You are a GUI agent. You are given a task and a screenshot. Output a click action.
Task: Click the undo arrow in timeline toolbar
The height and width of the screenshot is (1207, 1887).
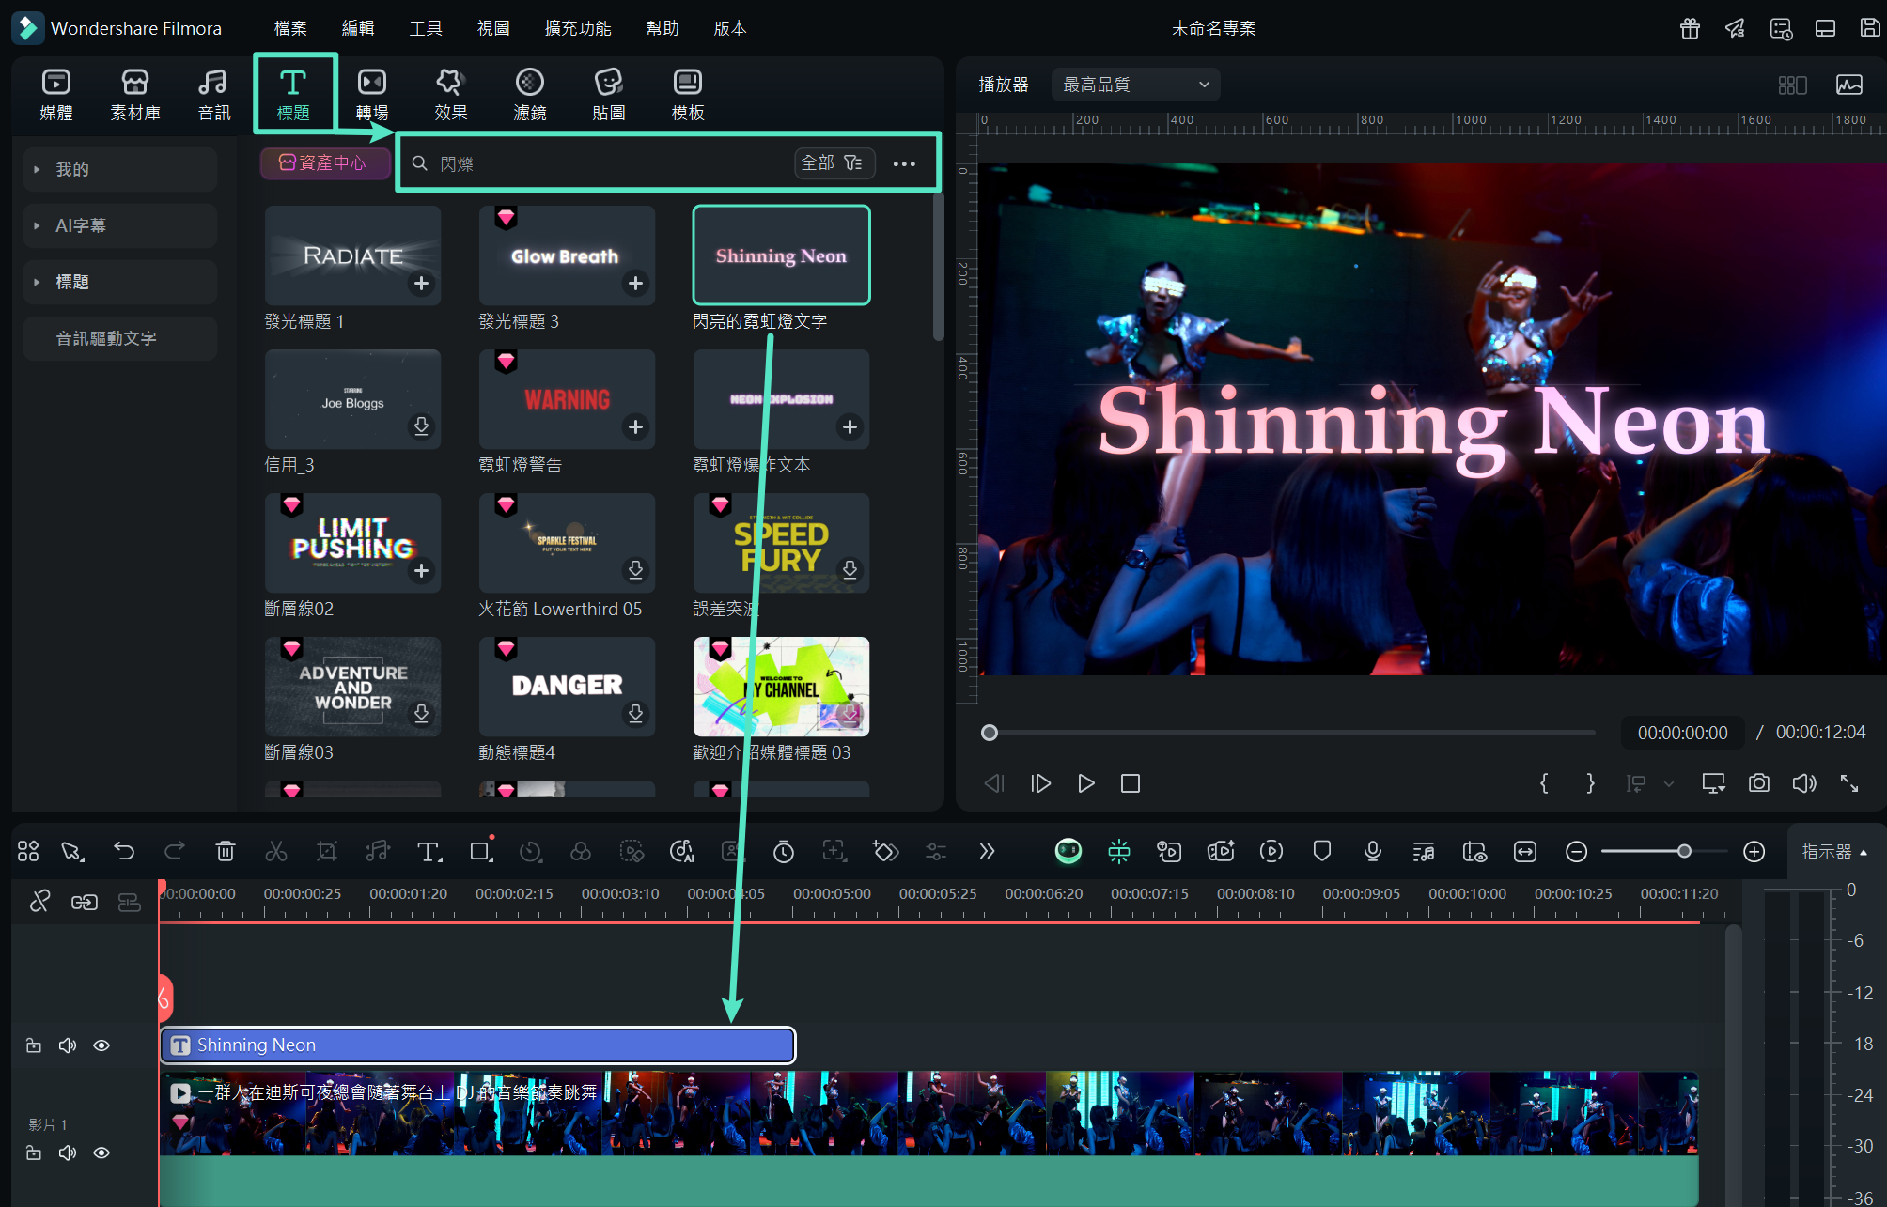tap(124, 851)
